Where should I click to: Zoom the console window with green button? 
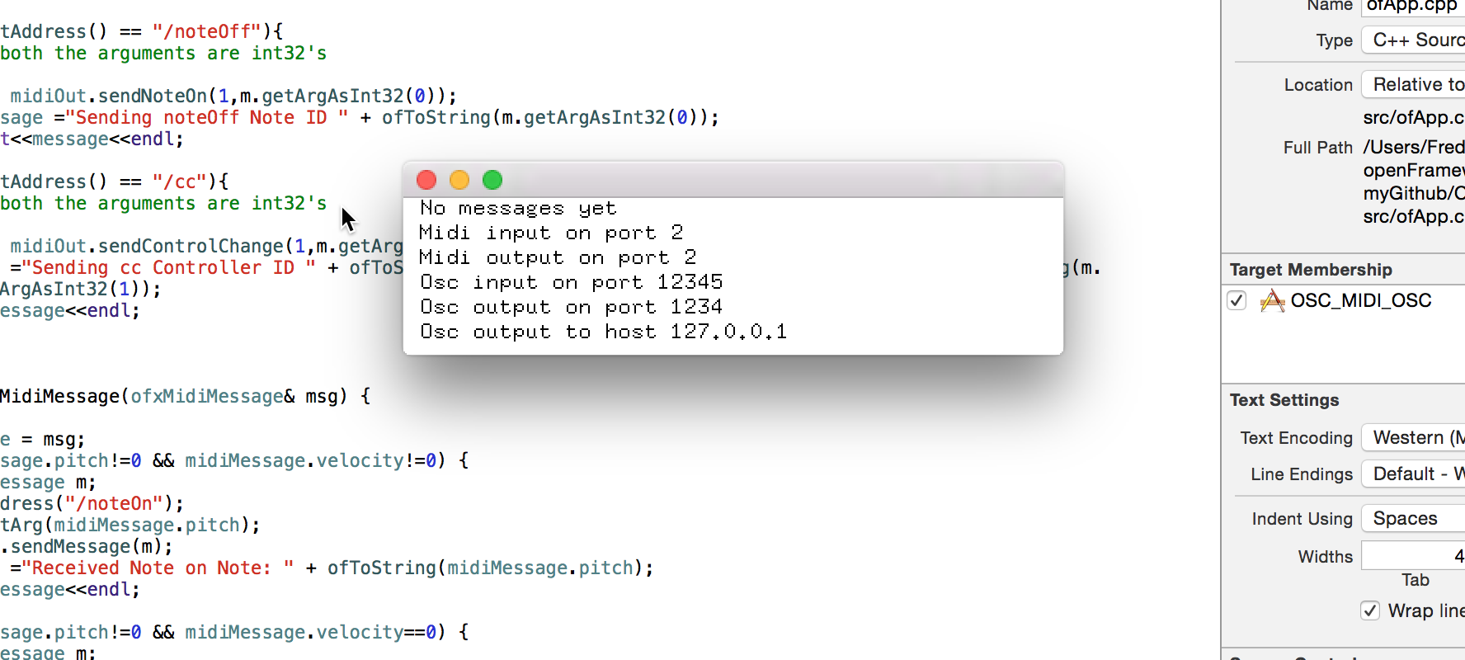tap(492, 180)
